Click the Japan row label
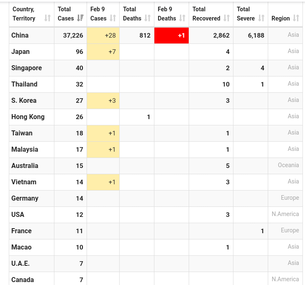 [x=21, y=52]
